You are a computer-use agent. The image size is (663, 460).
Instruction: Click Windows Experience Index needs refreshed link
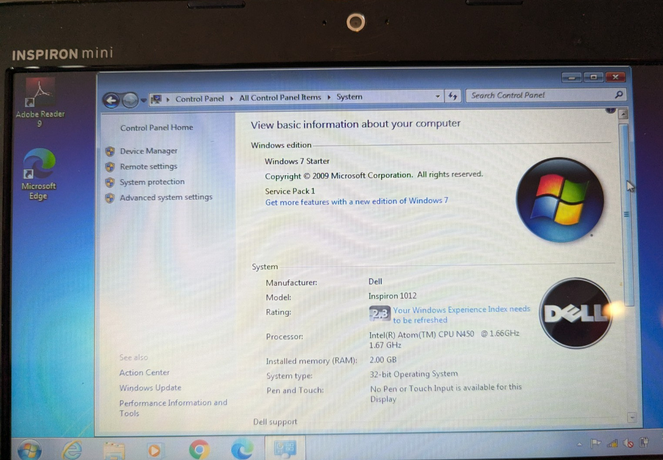point(462,314)
